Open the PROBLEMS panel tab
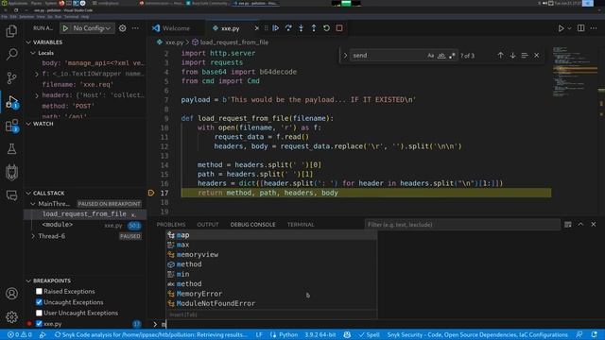 (171, 225)
